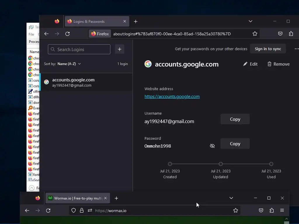Select Everything search process in Task Manager

(x=34, y=108)
